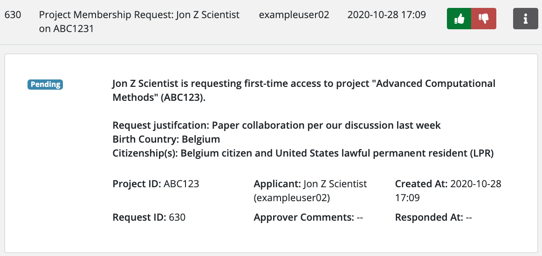Click the "Advanced Computational Methods" project name
The height and width of the screenshot is (256, 542).
click(x=435, y=84)
